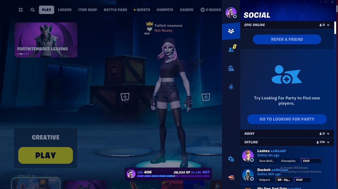Screen dimensions: 338x189
Task: Collapse the Offline section chevron
Action: click(x=328, y=142)
